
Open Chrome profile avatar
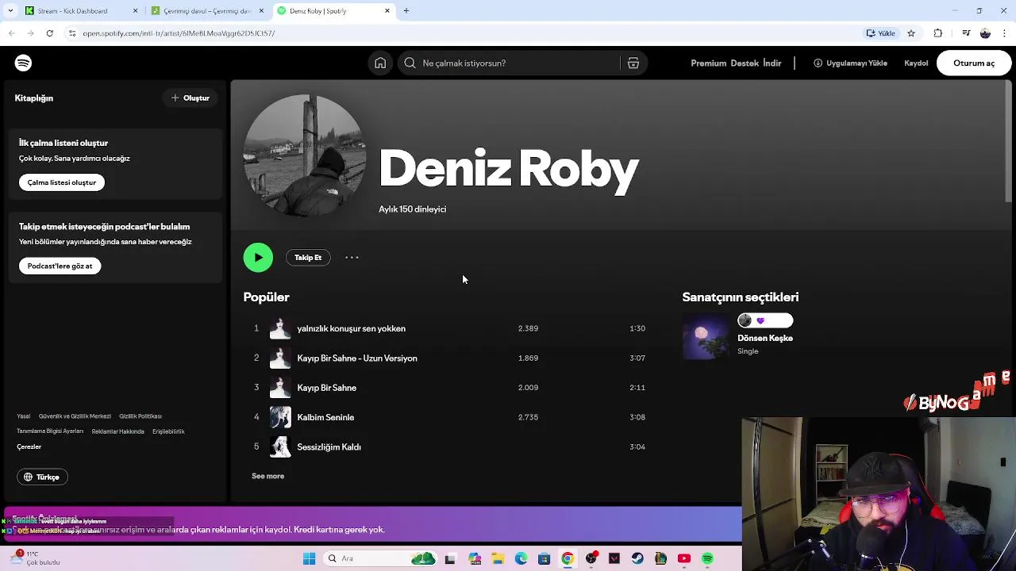click(985, 33)
